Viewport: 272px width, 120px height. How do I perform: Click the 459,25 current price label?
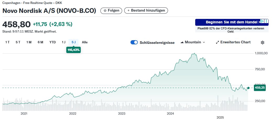pyautogui.click(x=259, y=88)
